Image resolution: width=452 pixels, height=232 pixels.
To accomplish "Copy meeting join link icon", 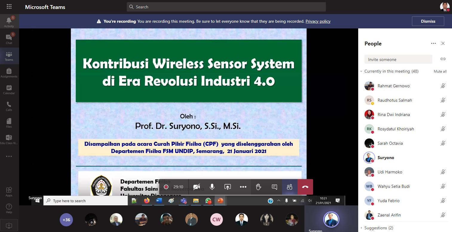I will click(x=443, y=59).
